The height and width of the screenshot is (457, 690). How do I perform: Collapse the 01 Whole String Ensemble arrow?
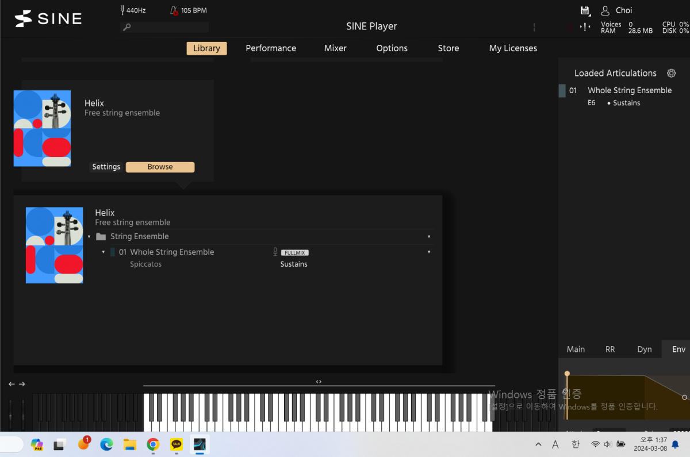click(103, 252)
